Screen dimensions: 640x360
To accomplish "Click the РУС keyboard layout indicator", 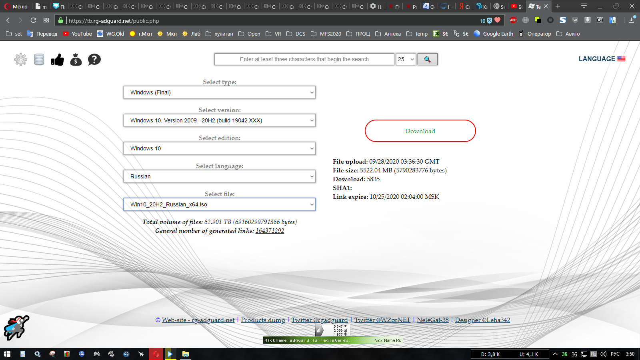I will (x=615, y=354).
